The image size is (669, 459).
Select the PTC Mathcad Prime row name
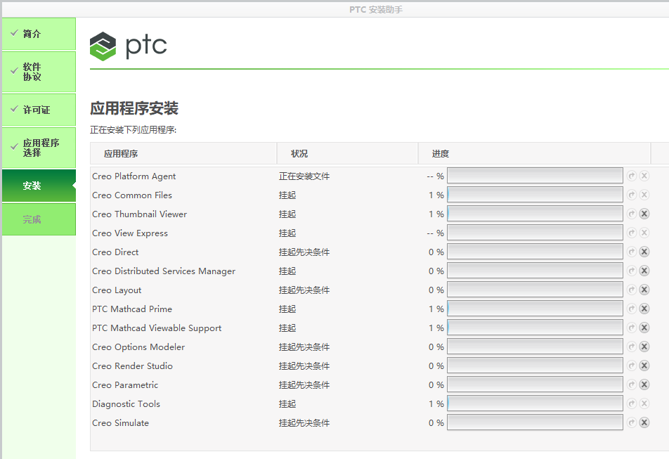[132, 309]
